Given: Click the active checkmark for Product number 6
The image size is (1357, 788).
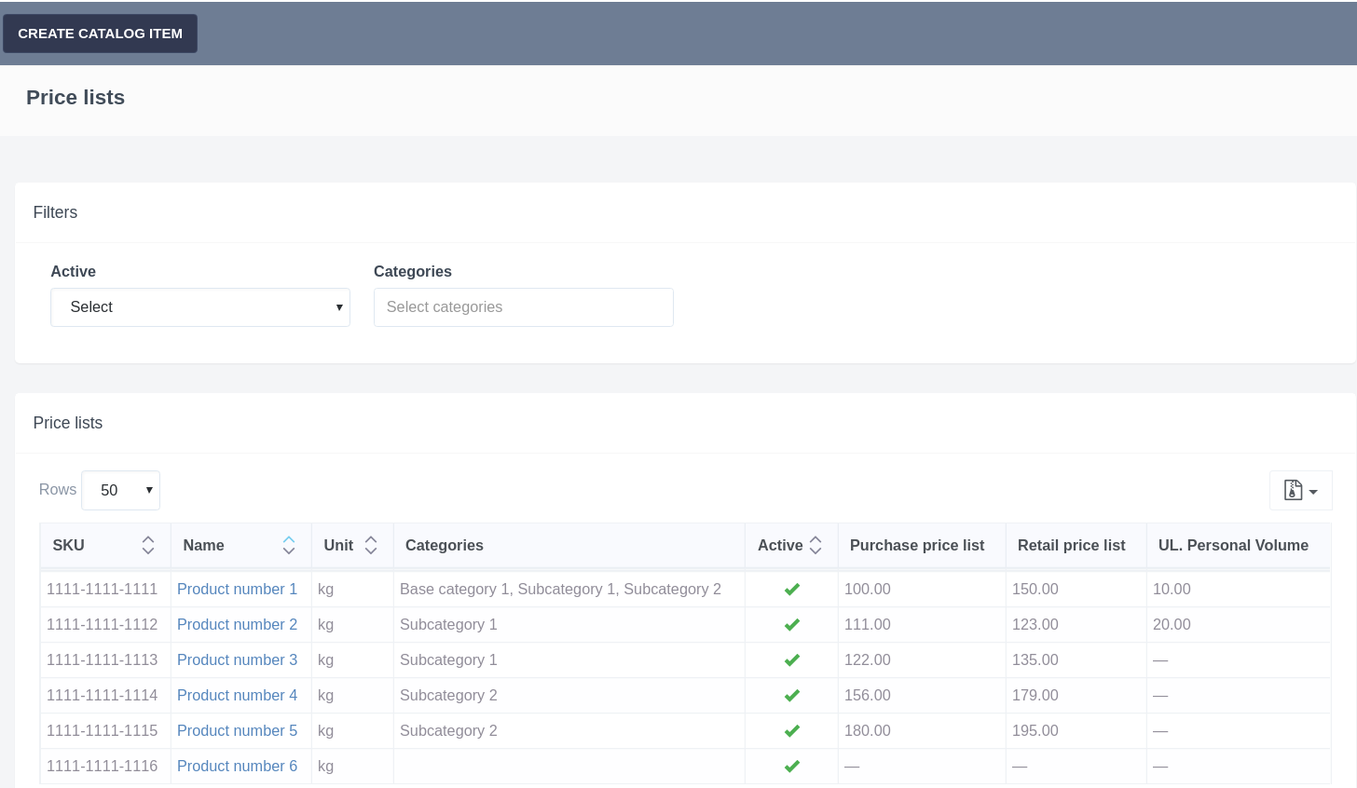Looking at the screenshot, I should coord(791,767).
